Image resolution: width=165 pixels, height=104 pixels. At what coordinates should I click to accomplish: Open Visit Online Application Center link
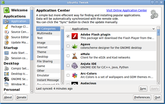[127, 10]
